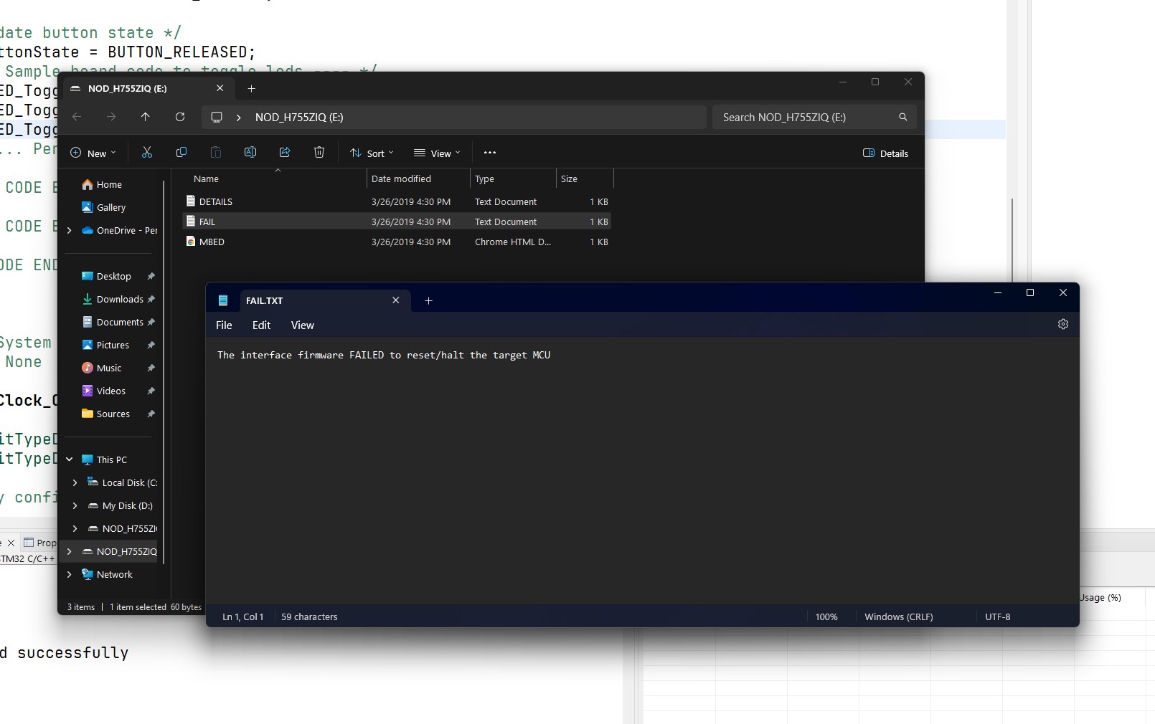Open the Sort dropdown
This screenshot has height=724, width=1155.
coord(372,153)
